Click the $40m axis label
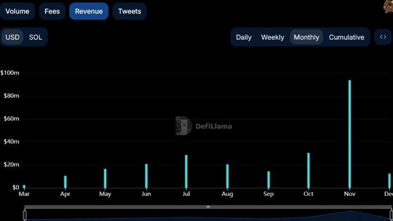The width and height of the screenshot is (393, 221). pos(11,142)
